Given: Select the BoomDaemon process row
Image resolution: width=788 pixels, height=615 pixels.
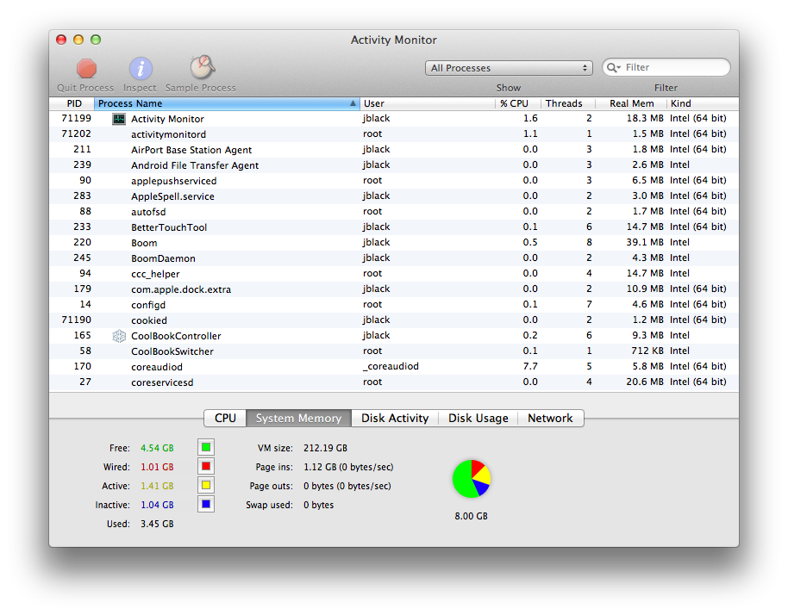Looking at the screenshot, I should tap(394, 258).
